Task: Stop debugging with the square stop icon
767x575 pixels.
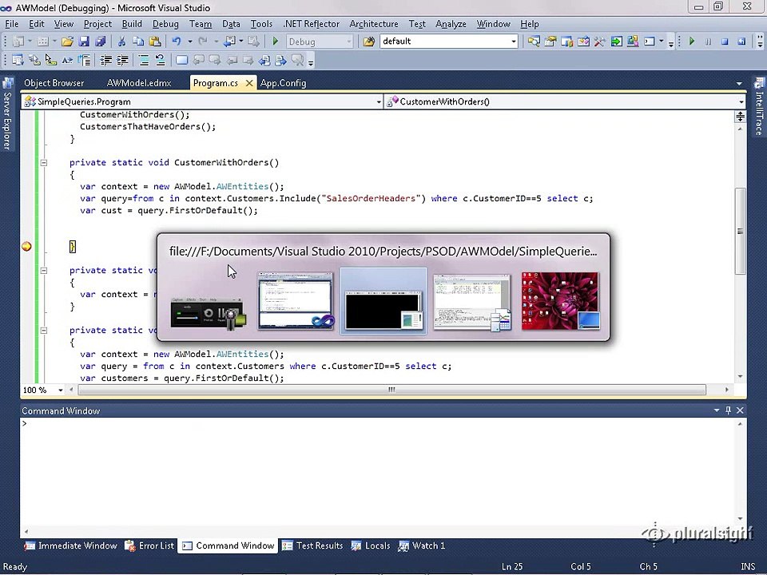Action: pyautogui.click(x=725, y=42)
